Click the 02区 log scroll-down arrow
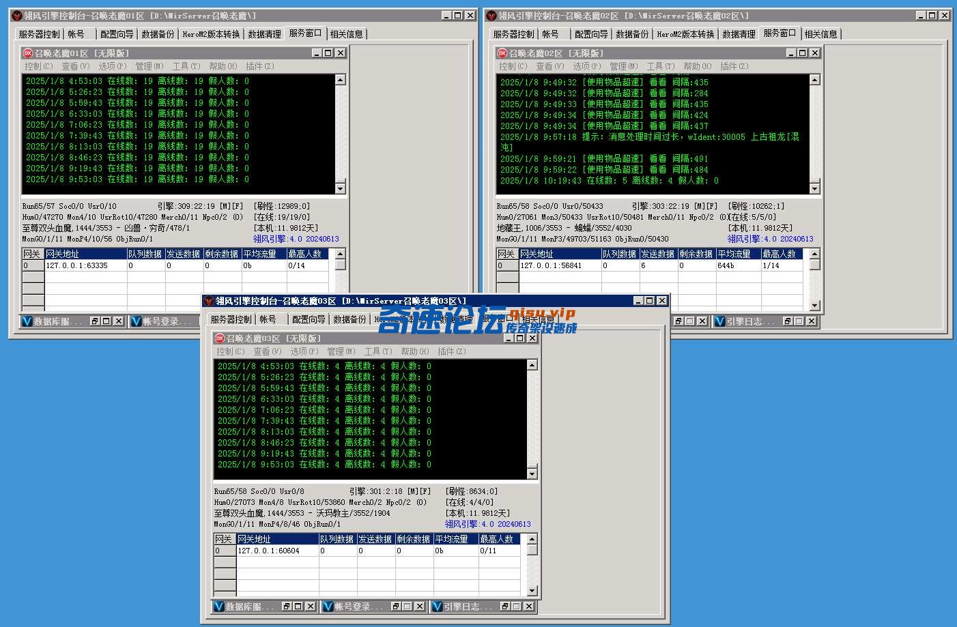 click(x=814, y=188)
